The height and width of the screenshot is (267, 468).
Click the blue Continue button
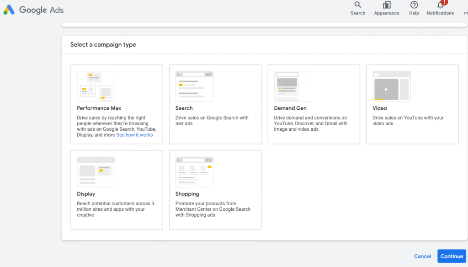tap(452, 256)
